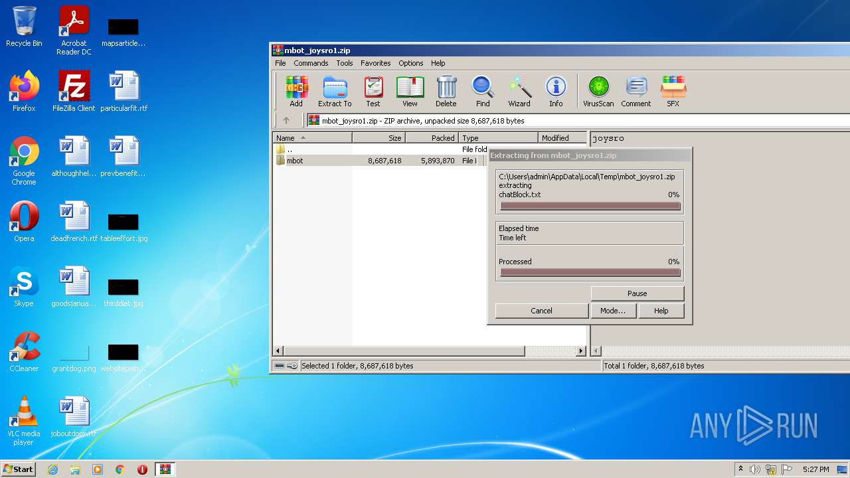Select deadfrench.rtf desktop file
The height and width of the screenshot is (478, 850).
pos(74,222)
